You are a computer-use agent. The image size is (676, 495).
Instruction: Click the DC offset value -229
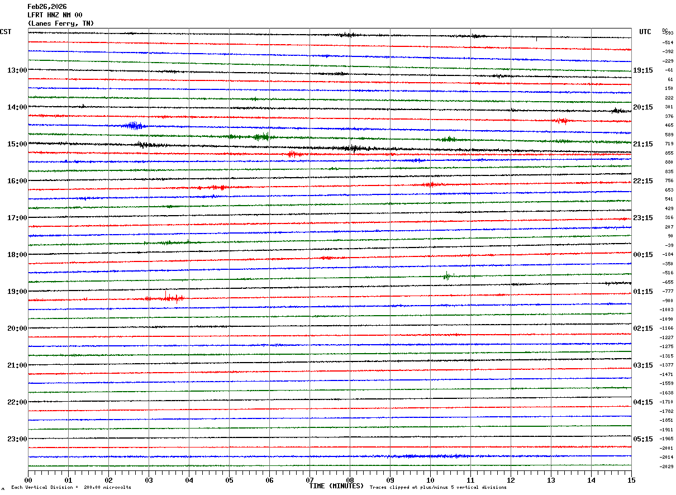coord(668,61)
